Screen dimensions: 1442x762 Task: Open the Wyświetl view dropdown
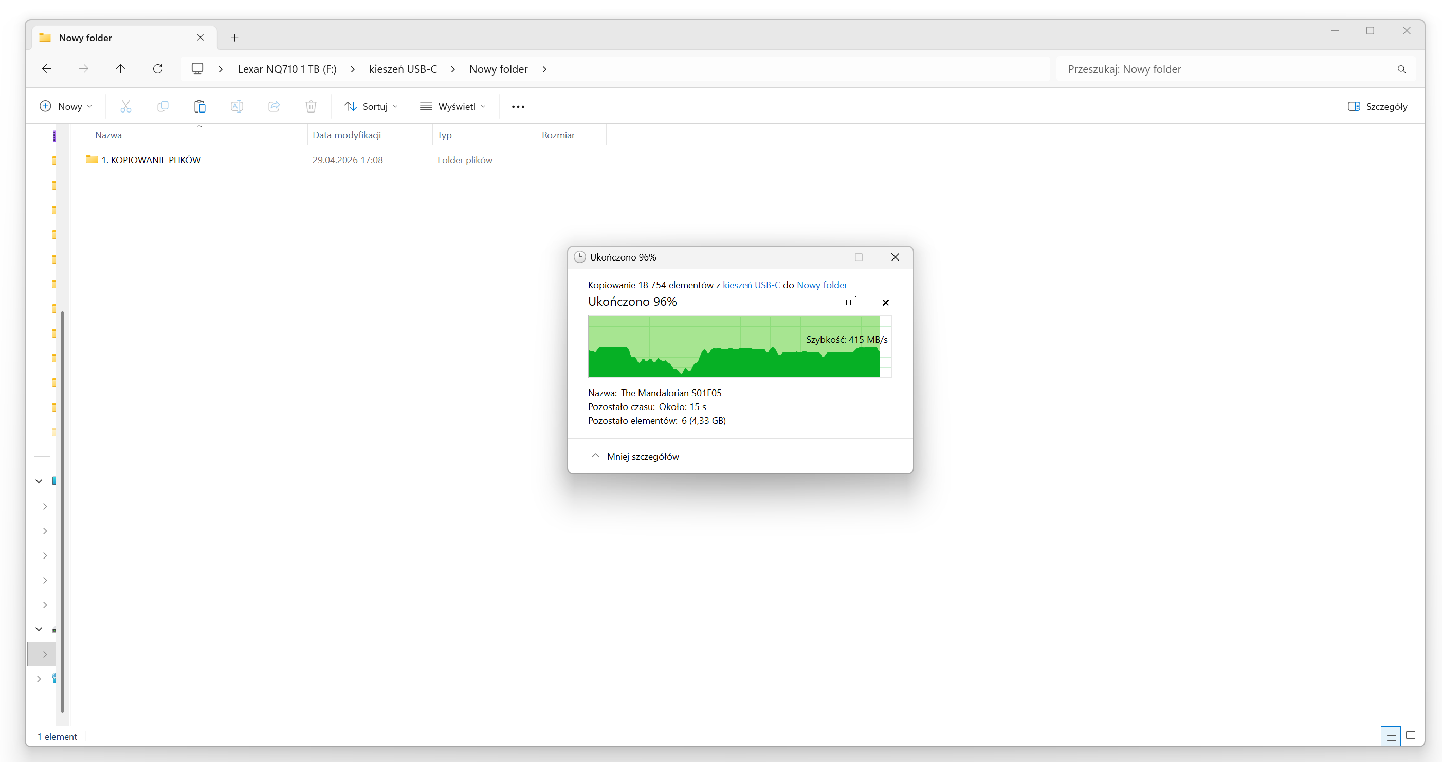(x=453, y=106)
